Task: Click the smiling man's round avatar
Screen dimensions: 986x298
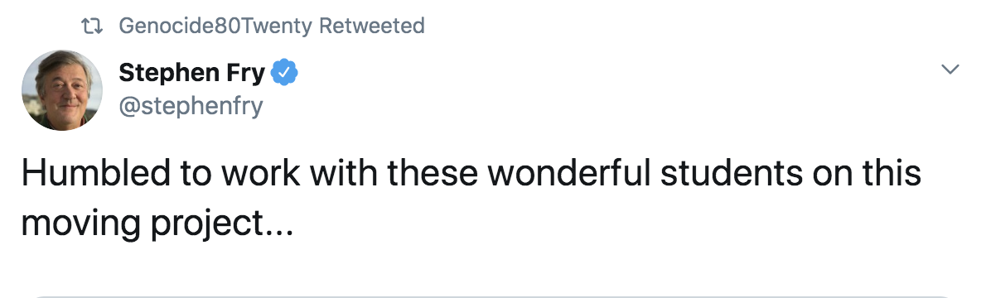Action: (61, 90)
